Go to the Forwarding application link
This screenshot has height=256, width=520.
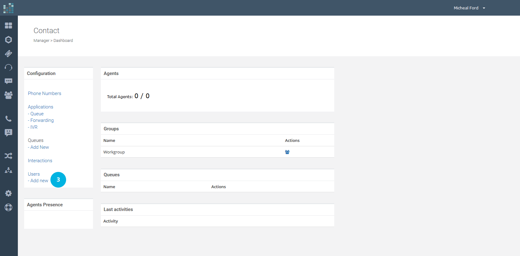[x=42, y=120]
